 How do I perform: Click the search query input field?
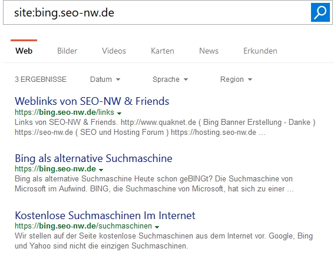[x=157, y=12]
